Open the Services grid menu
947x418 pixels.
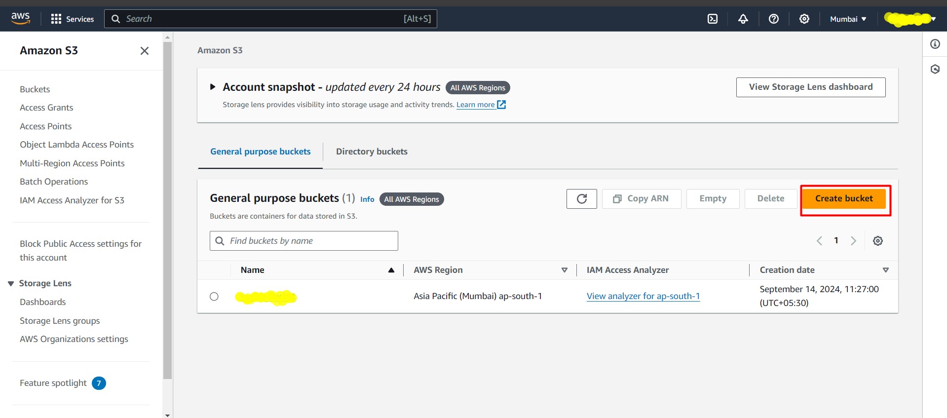[73, 19]
